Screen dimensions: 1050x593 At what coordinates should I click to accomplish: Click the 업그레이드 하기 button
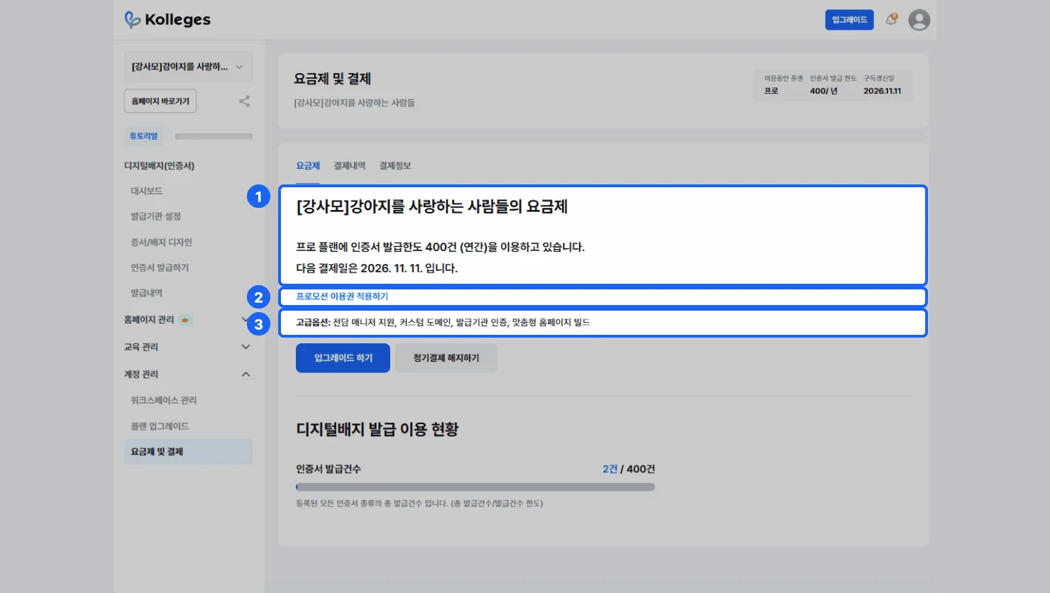pyautogui.click(x=343, y=358)
